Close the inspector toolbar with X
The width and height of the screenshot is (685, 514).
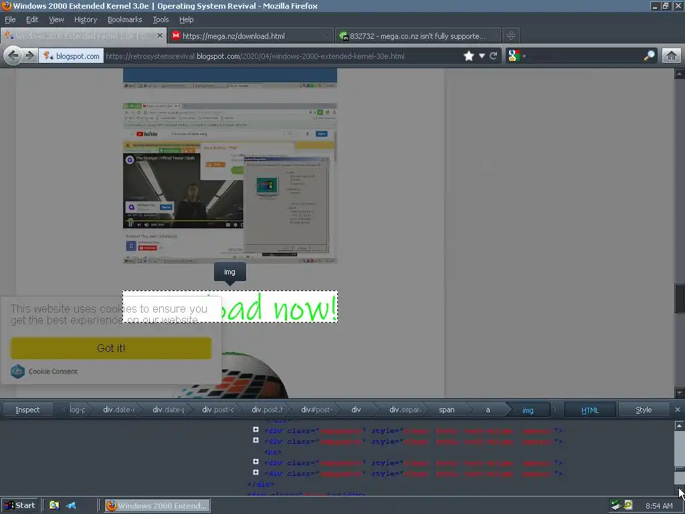(677, 410)
